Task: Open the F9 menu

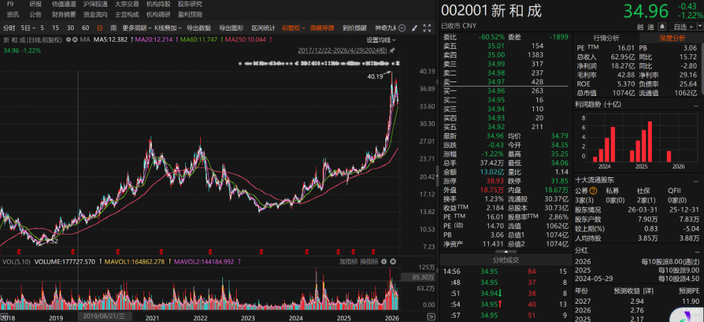Action: pyautogui.click(x=10, y=4)
